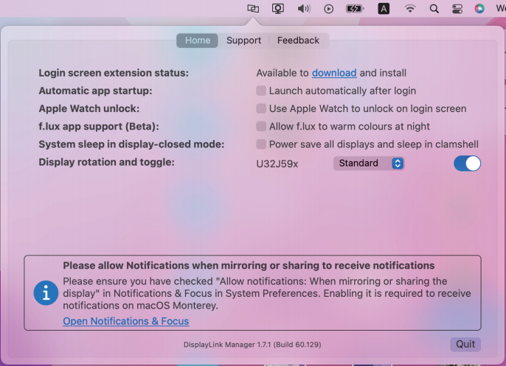Open Control Center from menu bar

[x=457, y=9]
